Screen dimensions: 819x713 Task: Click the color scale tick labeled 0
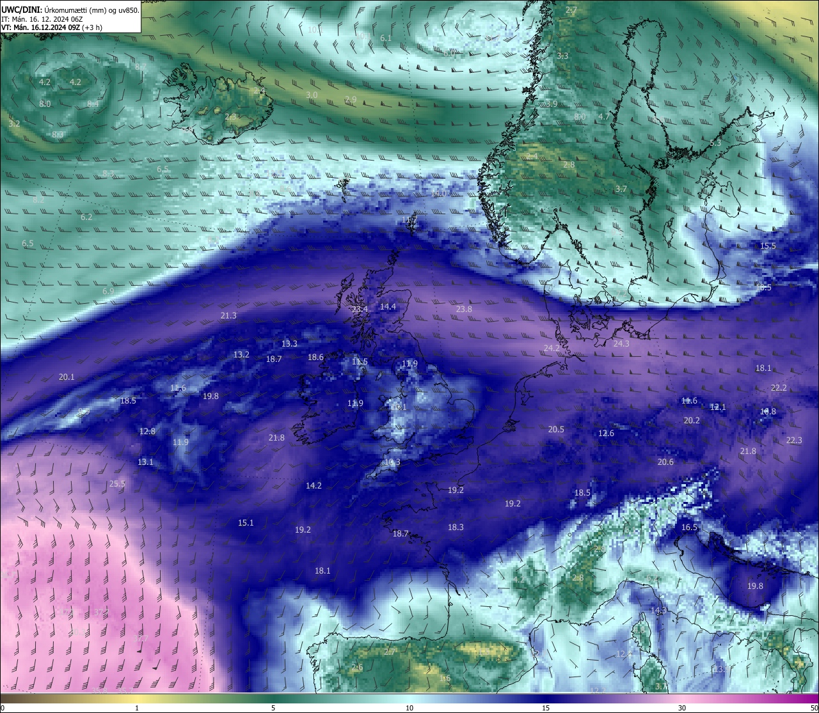pos(3,708)
